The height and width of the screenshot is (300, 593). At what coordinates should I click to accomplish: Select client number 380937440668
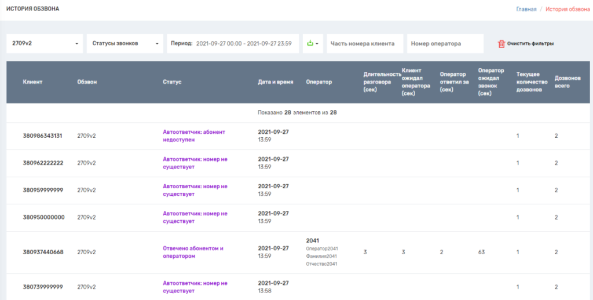pos(43,253)
